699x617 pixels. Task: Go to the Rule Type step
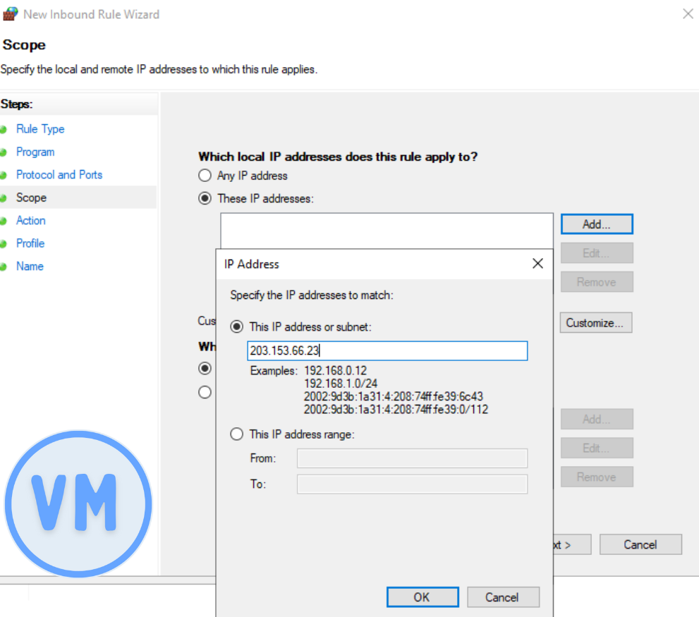point(40,129)
